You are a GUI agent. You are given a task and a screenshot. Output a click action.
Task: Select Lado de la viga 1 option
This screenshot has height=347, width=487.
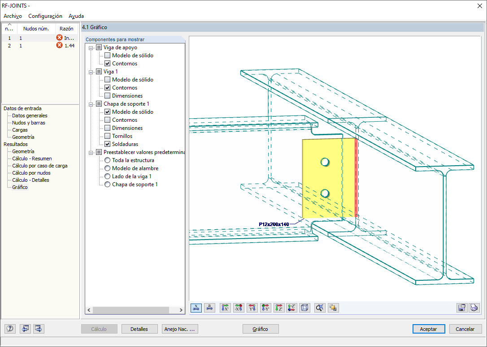pyautogui.click(x=107, y=176)
